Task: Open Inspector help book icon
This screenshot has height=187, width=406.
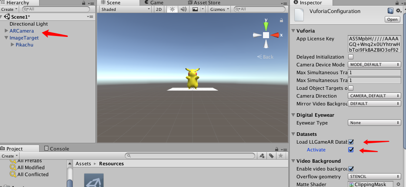Action: tap(390, 11)
